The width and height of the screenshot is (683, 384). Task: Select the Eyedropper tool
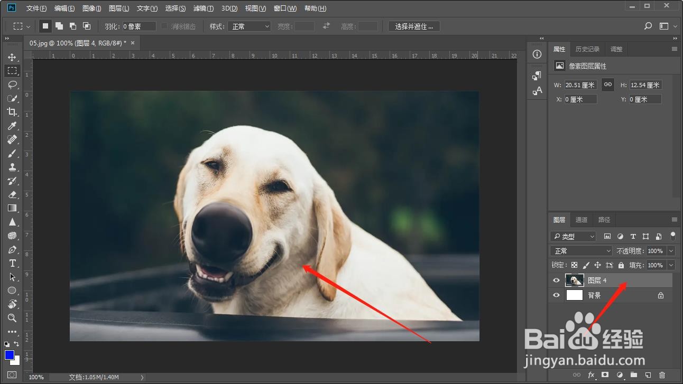12,126
